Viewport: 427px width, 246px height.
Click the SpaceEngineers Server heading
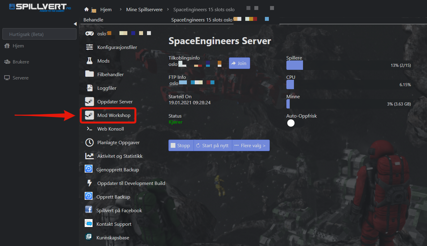220,41
